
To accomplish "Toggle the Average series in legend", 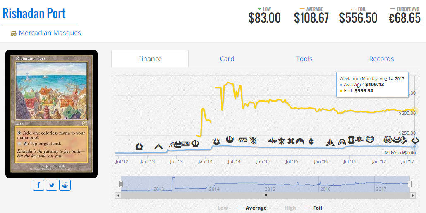I will (251, 208).
